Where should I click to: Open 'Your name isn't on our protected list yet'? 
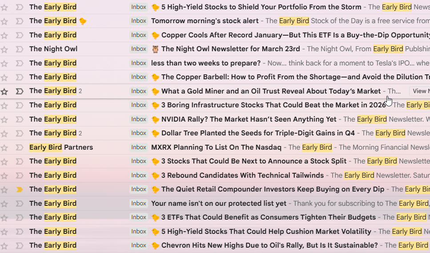[x=219, y=204]
